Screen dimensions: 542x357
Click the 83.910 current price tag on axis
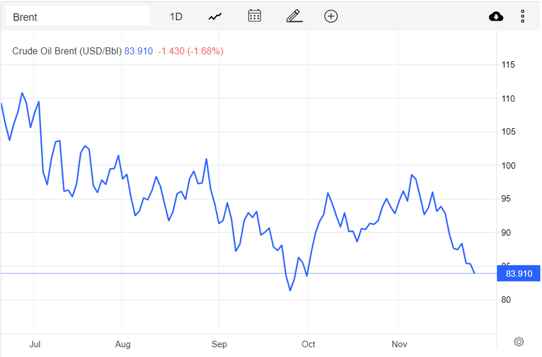(x=519, y=273)
